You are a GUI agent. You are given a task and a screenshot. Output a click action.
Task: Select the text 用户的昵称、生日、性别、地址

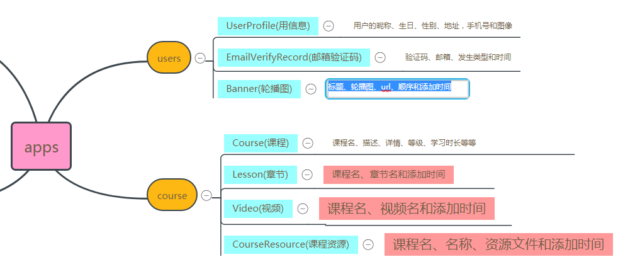(x=406, y=26)
